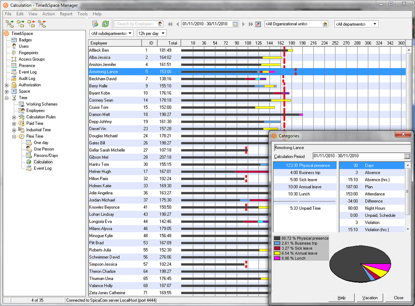This screenshot has width=415, height=306.
Task: Select Calculation under Flexi Time
Action: coord(43,162)
